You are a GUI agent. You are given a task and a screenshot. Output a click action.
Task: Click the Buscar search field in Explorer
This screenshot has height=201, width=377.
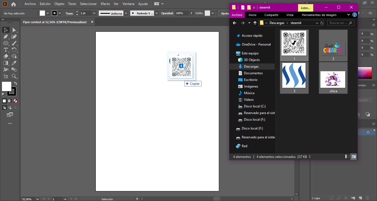tap(341, 23)
